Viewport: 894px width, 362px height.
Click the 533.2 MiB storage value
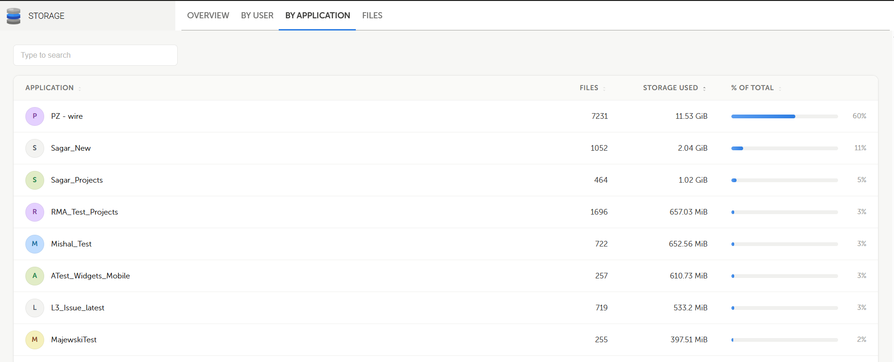pyautogui.click(x=690, y=308)
